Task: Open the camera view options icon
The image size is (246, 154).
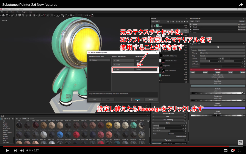Action: pos(62,15)
